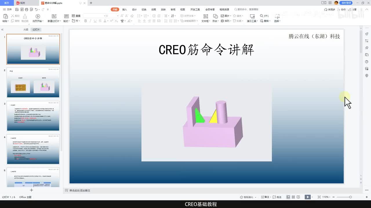This screenshot has height=208, width=371.
Task: Click the Format Painter (格式刷) icon
Action: [25, 16]
